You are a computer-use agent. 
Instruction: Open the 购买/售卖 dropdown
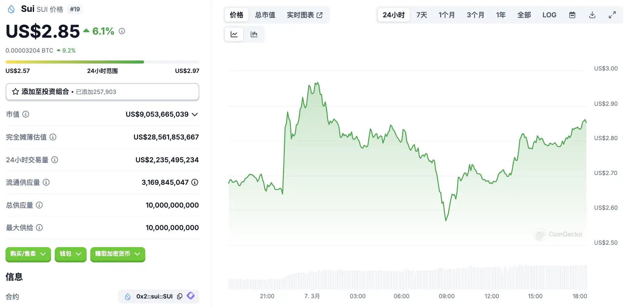click(x=28, y=254)
